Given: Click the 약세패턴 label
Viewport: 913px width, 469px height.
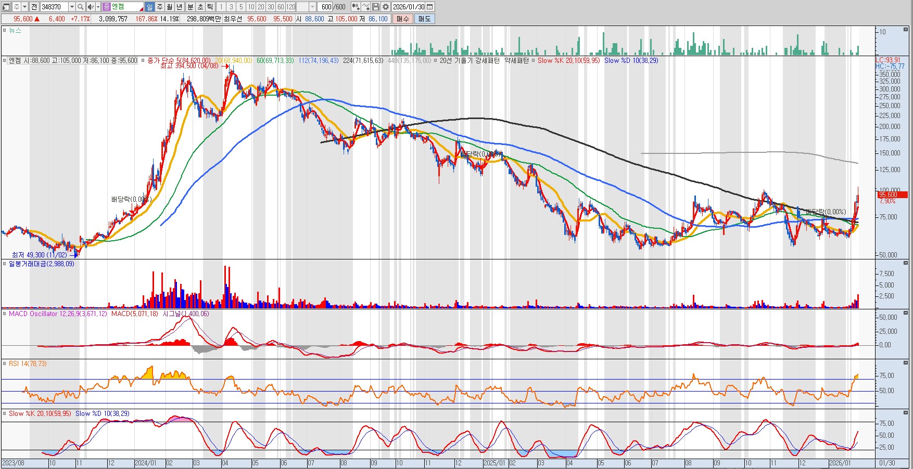Looking at the screenshot, I should pos(516,60).
